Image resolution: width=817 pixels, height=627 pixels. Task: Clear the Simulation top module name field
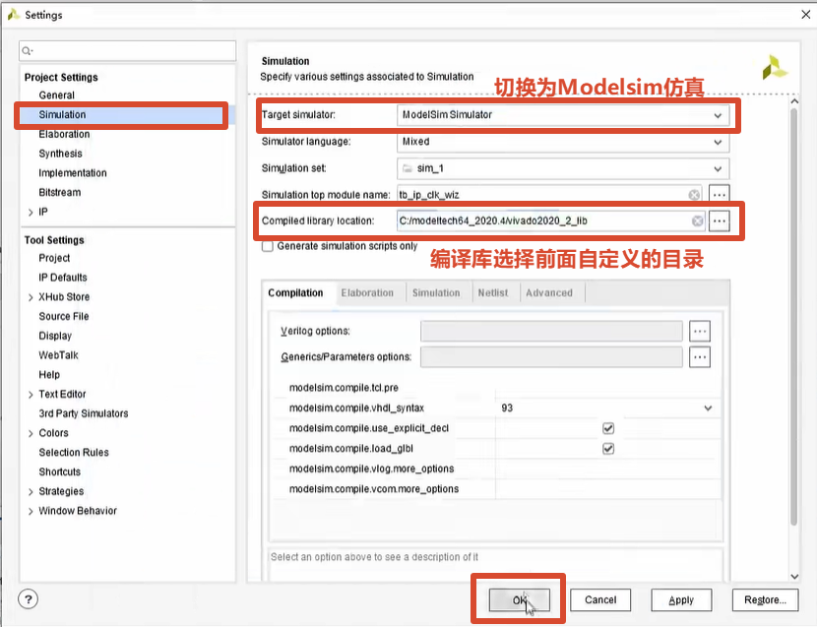(694, 195)
